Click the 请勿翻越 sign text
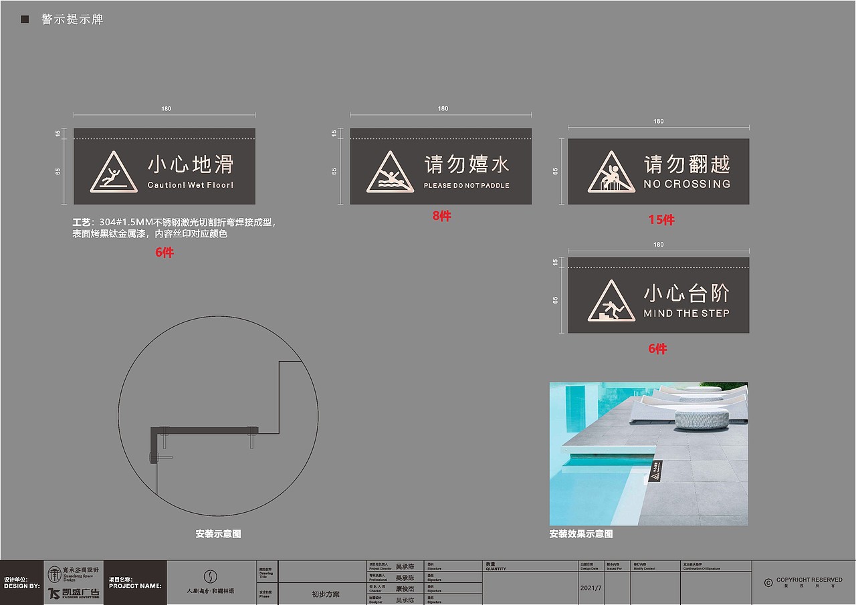Image resolution: width=856 pixels, height=605 pixels. 687,164
